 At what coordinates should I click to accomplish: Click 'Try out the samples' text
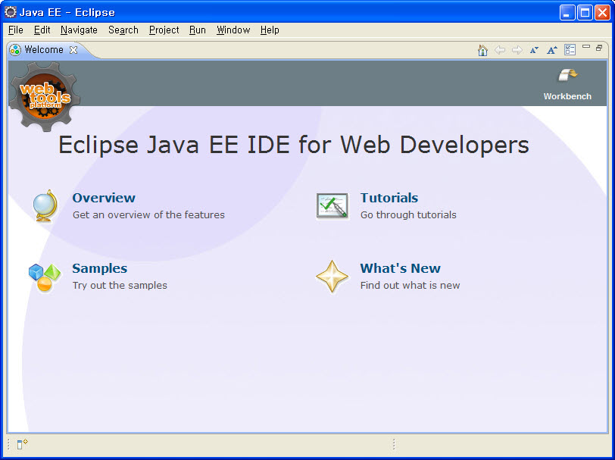[120, 286]
